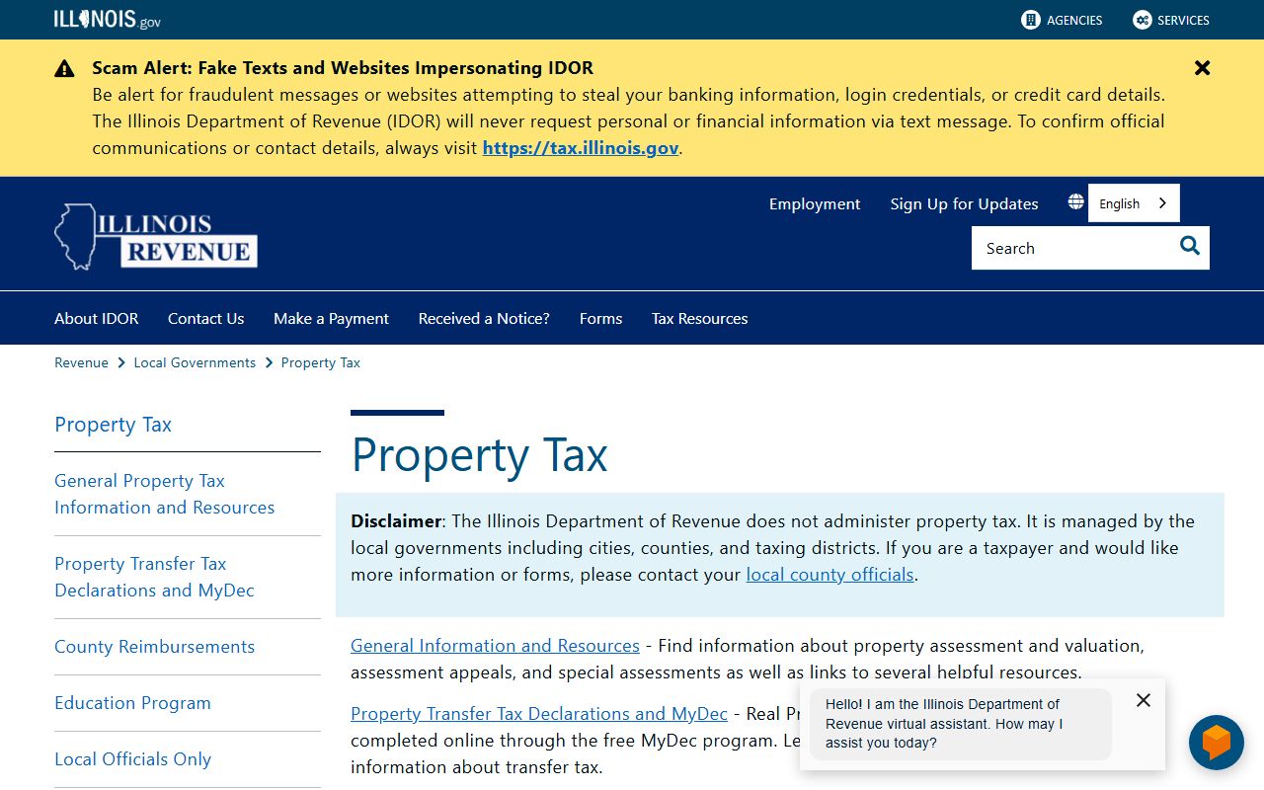
Task: Open the Agencies building icon
Action: coord(1031,20)
